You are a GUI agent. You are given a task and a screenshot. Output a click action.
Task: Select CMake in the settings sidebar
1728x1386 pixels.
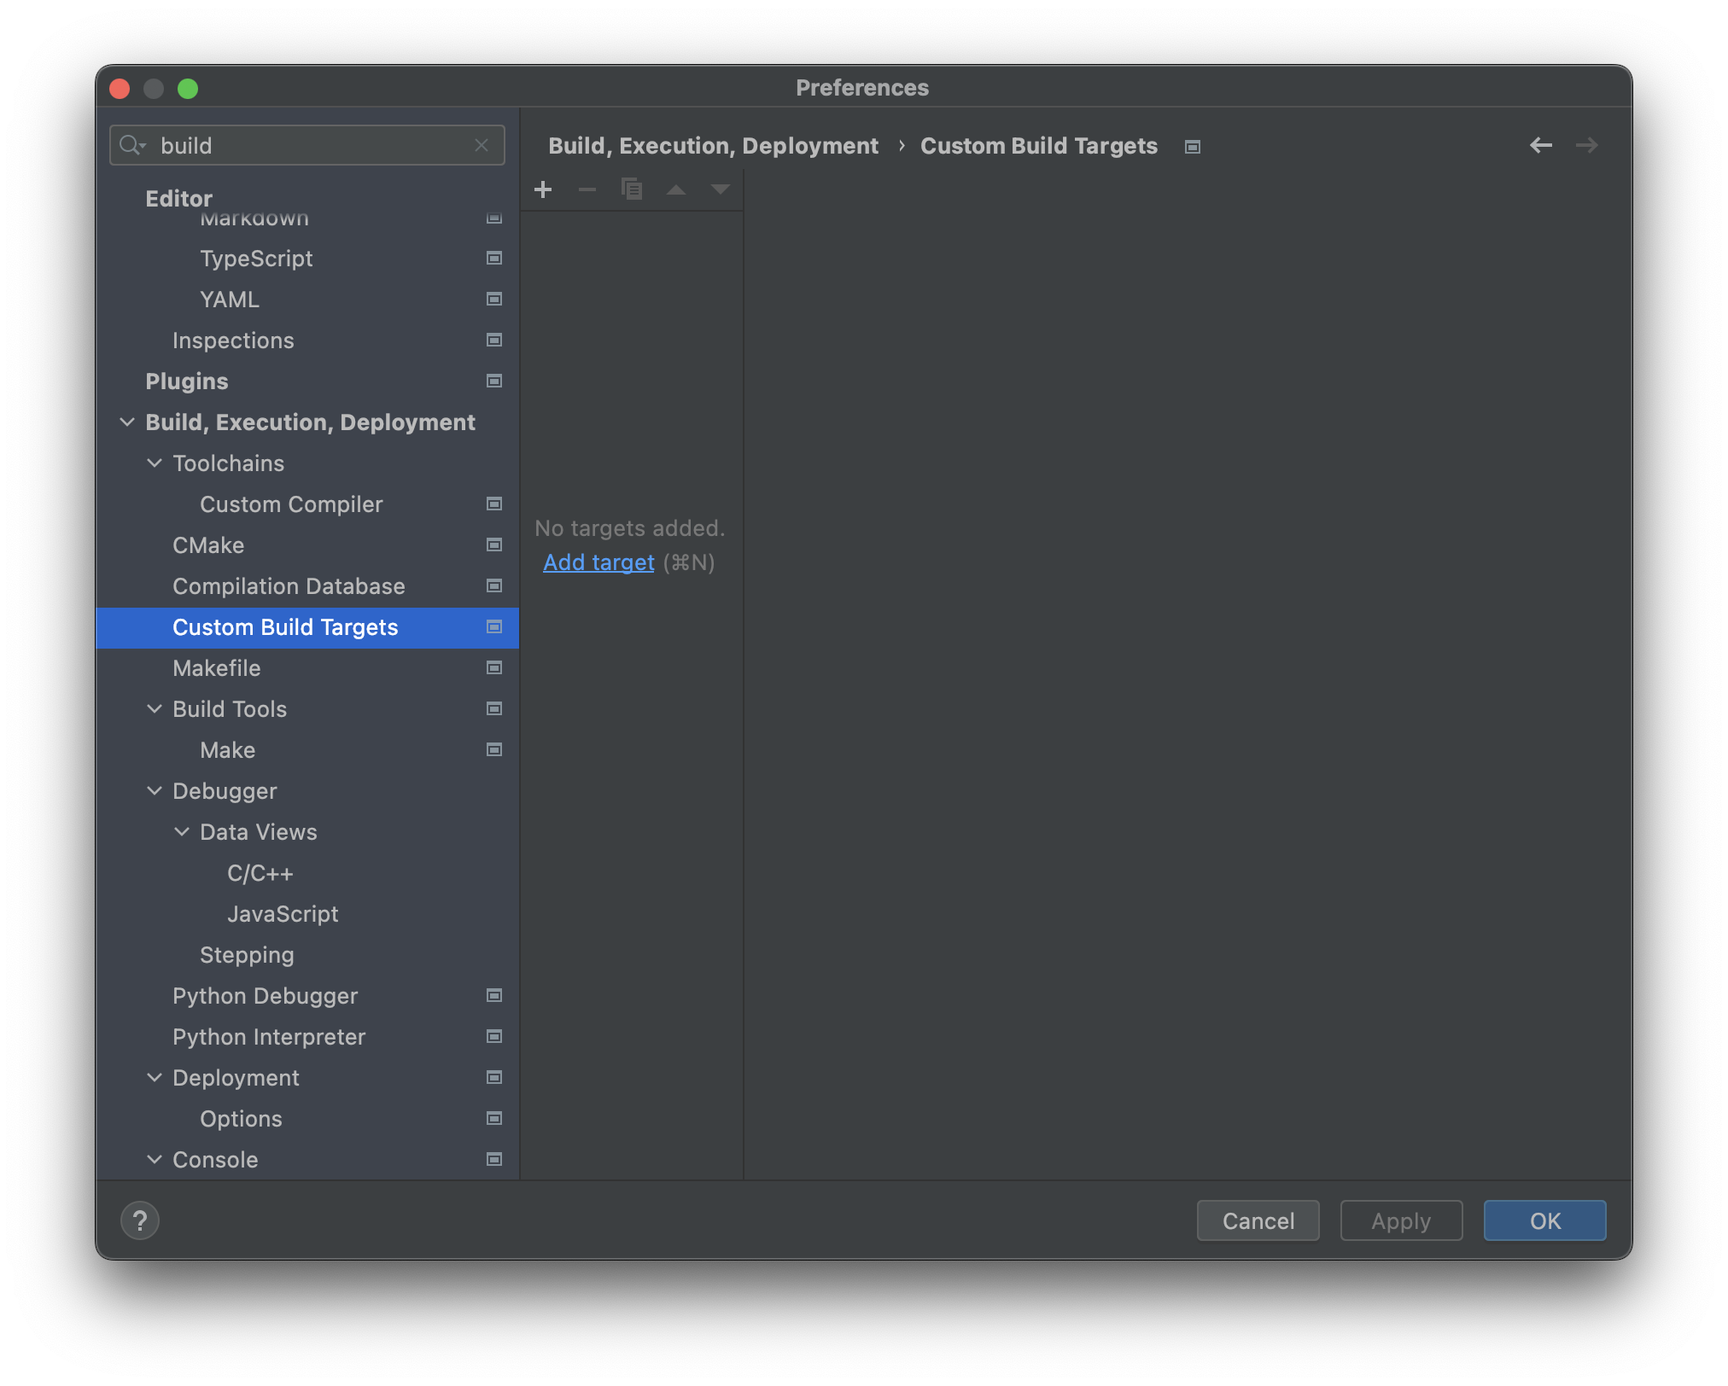coord(207,544)
